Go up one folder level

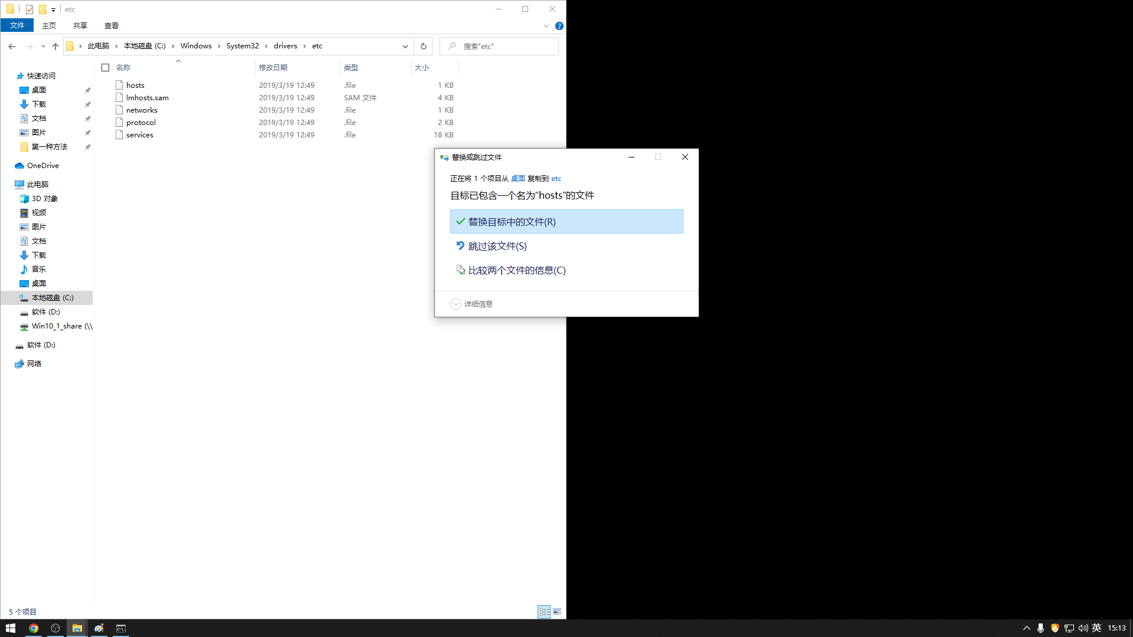55,46
